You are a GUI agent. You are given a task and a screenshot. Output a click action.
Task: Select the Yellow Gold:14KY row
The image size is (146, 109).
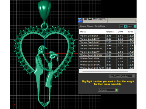106,42
